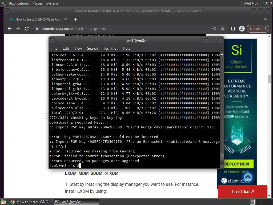Viewport: 273px width, 205px height.
Task: Open the terminal Edit menu
Action: 66,48
